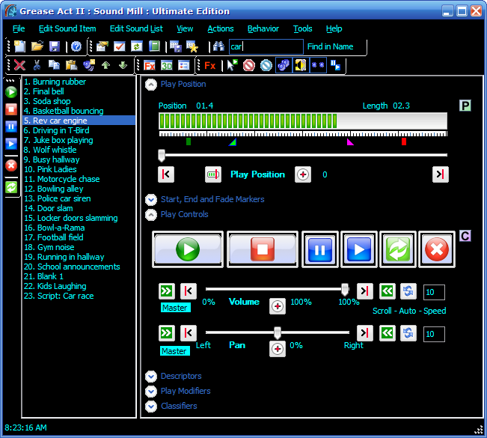Toggle volume auto-scroll forward green arrows

(x=167, y=291)
